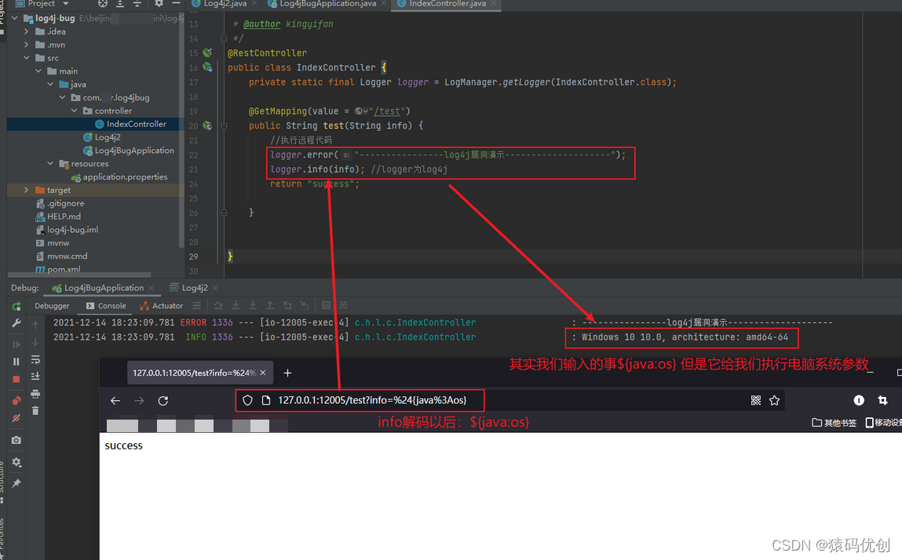902x560 pixels.
Task: Open console layout hamburger icon
Action: coord(197,305)
